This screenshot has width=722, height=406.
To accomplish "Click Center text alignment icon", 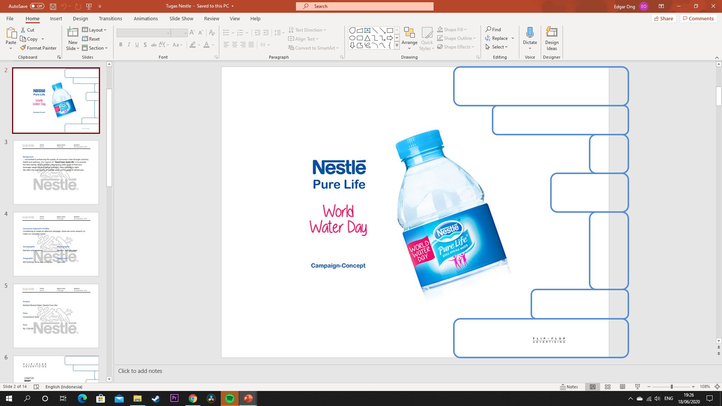I will (235, 45).
